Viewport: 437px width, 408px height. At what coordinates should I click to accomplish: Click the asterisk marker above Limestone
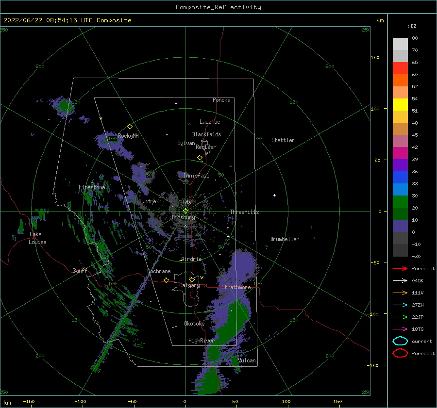pos(92,183)
